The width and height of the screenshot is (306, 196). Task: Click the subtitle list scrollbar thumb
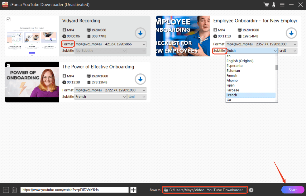click(276, 68)
